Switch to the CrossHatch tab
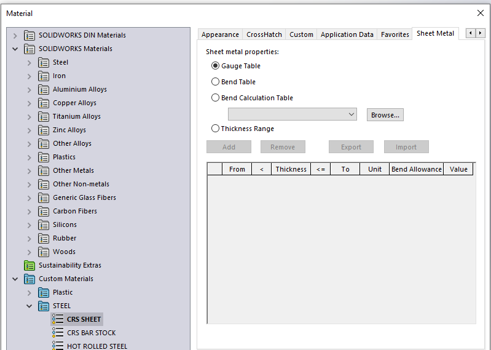Image resolution: width=491 pixels, height=350 pixels. (264, 34)
